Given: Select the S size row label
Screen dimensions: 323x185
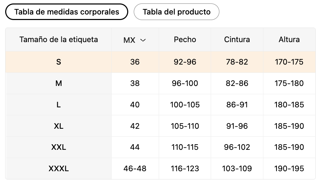Looking at the screenshot, I should pyautogui.click(x=59, y=62).
